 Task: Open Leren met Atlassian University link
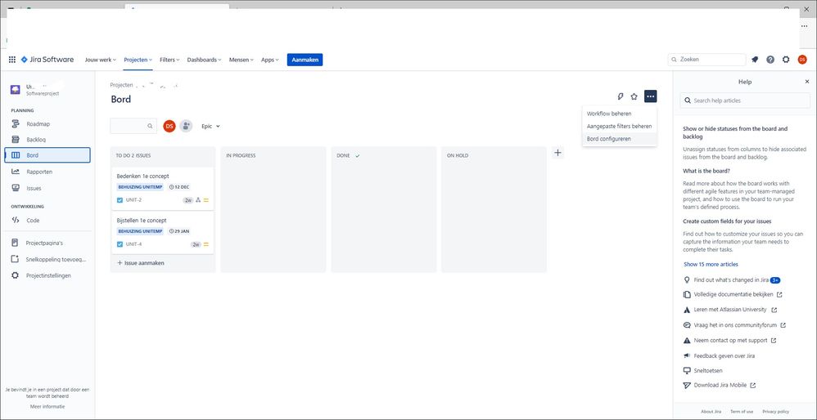pyautogui.click(x=730, y=310)
